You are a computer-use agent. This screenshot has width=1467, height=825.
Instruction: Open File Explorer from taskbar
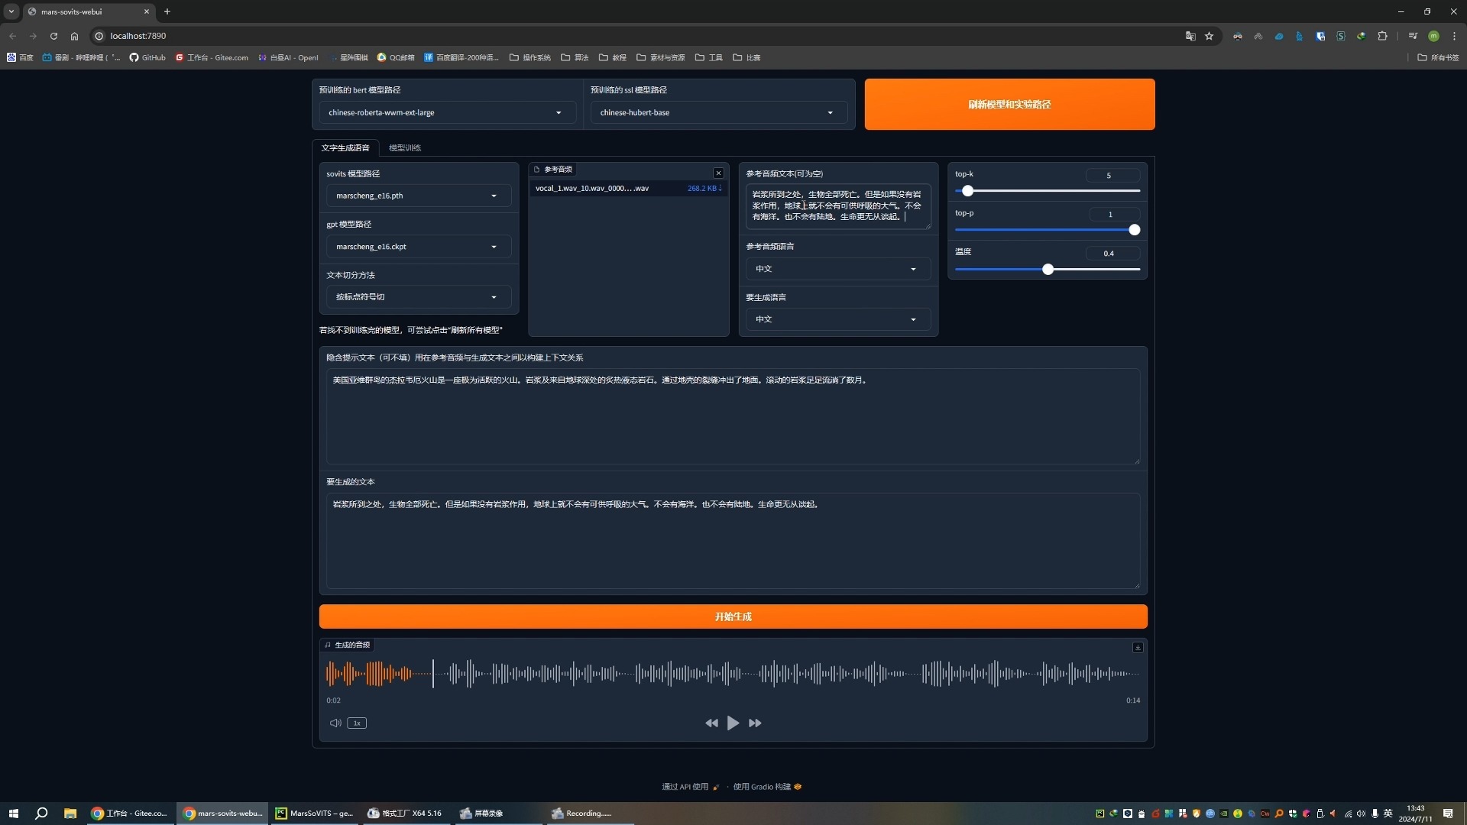[70, 813]
